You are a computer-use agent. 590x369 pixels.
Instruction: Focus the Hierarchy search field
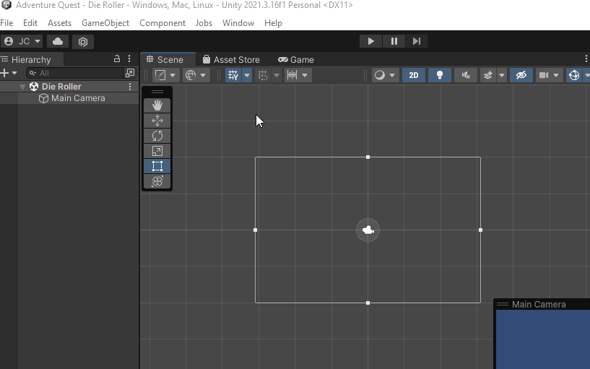click(x=75, y=73)
